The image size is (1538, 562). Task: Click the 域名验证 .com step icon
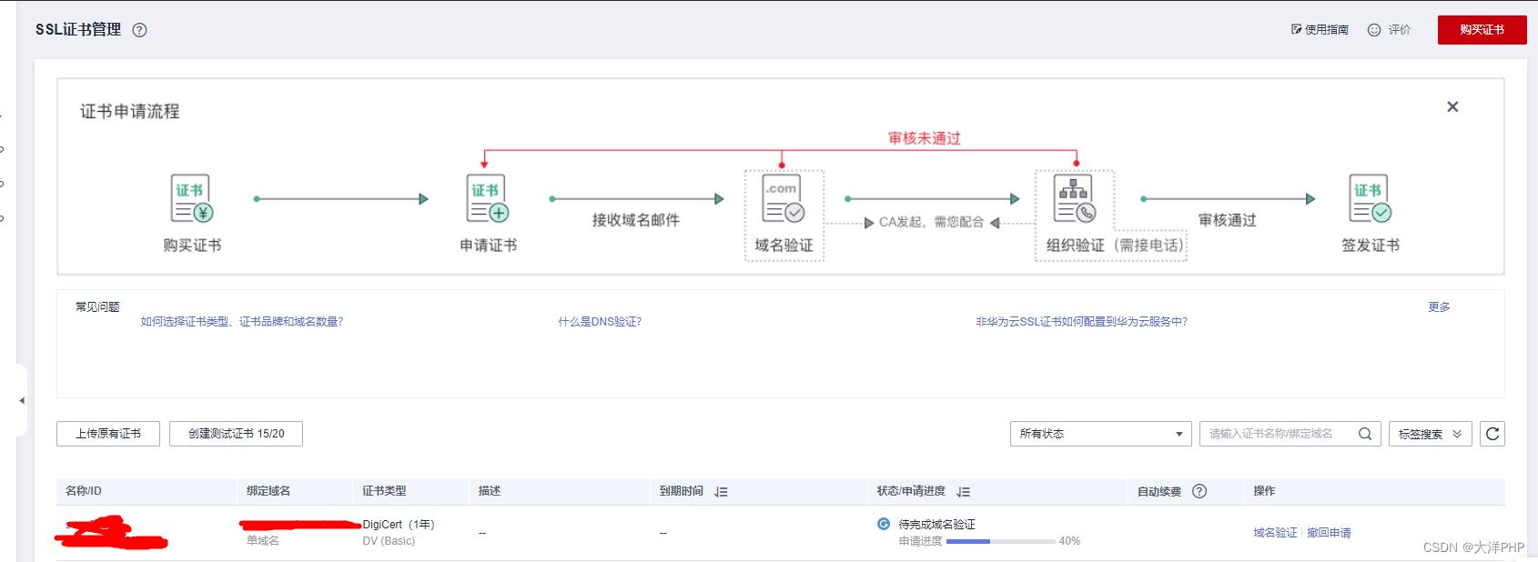point(784,198)
